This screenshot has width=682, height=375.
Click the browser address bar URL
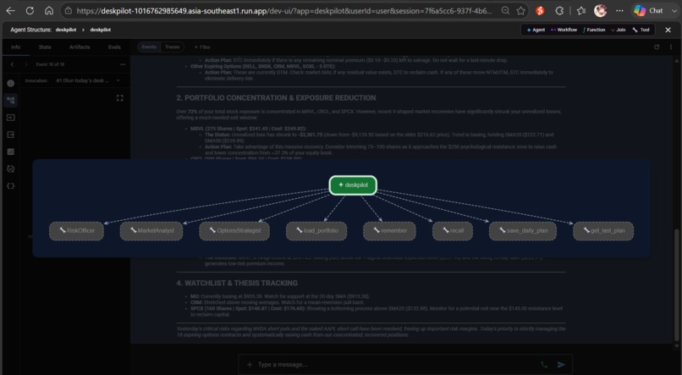284,10
